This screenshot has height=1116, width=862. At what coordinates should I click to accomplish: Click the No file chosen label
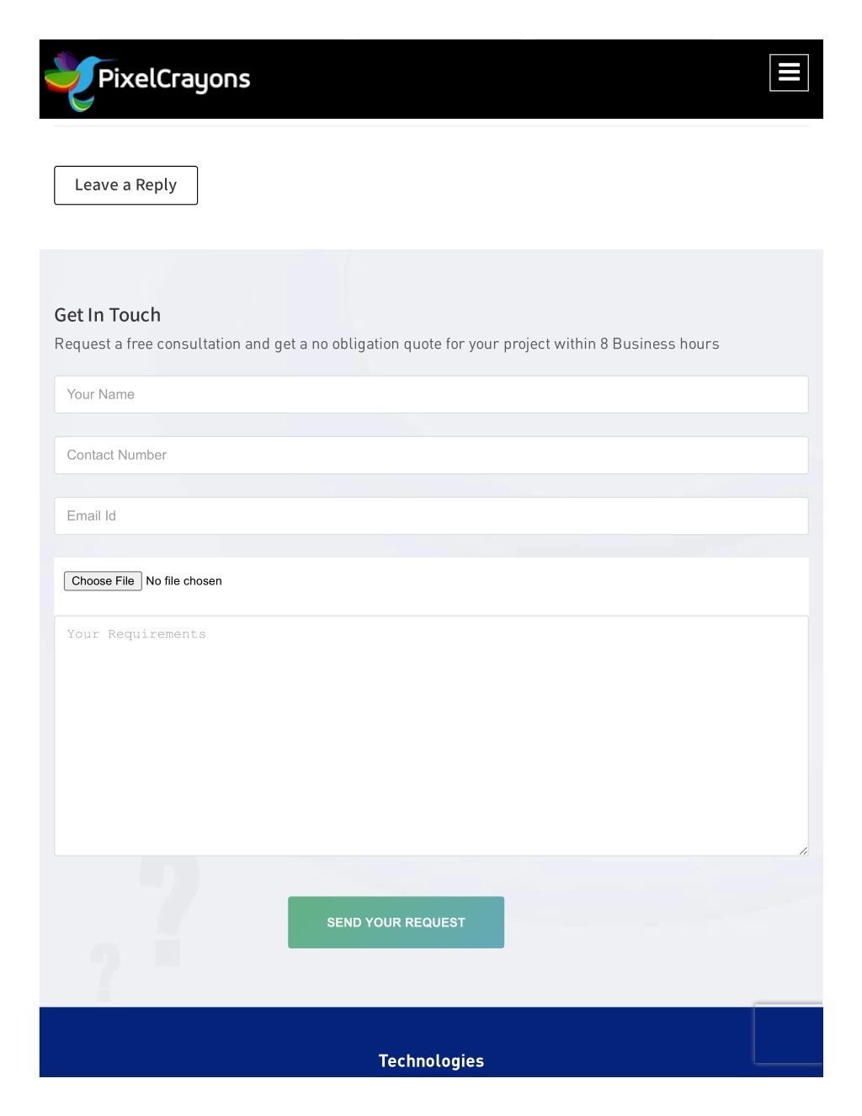tap(184, 581)
